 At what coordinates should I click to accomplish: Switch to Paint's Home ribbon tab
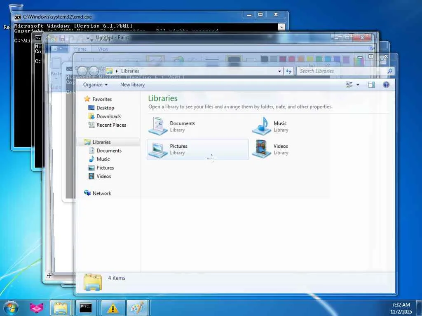point(80,49)
